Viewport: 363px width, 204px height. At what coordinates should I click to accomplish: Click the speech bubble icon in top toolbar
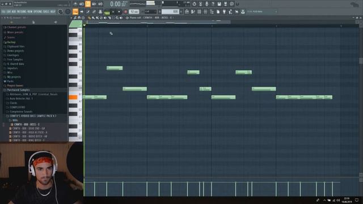point(232,4)
